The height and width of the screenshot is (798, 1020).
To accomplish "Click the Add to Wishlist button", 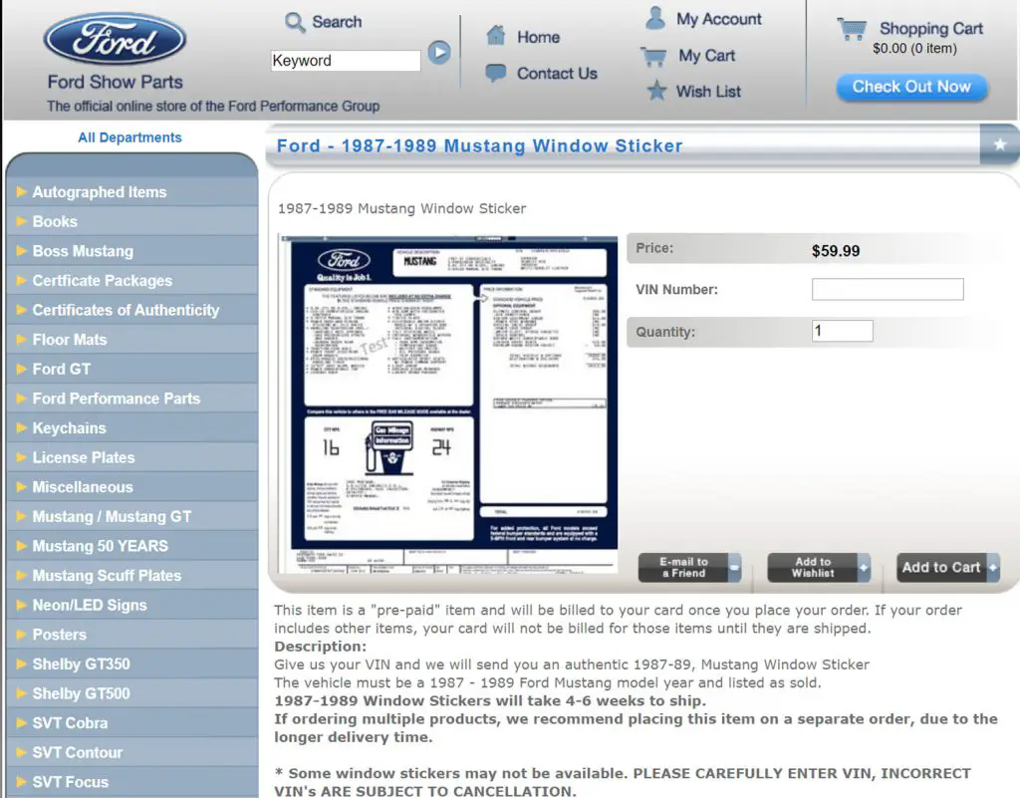I will (x=819, y=567).
